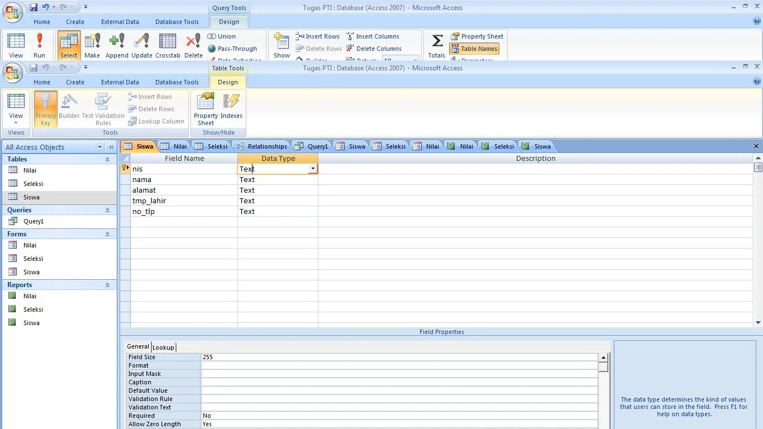This screenshot has width=763, height=429.
Task: Switch to the Lookup properties tab
Action: click(x=163, y=347)
